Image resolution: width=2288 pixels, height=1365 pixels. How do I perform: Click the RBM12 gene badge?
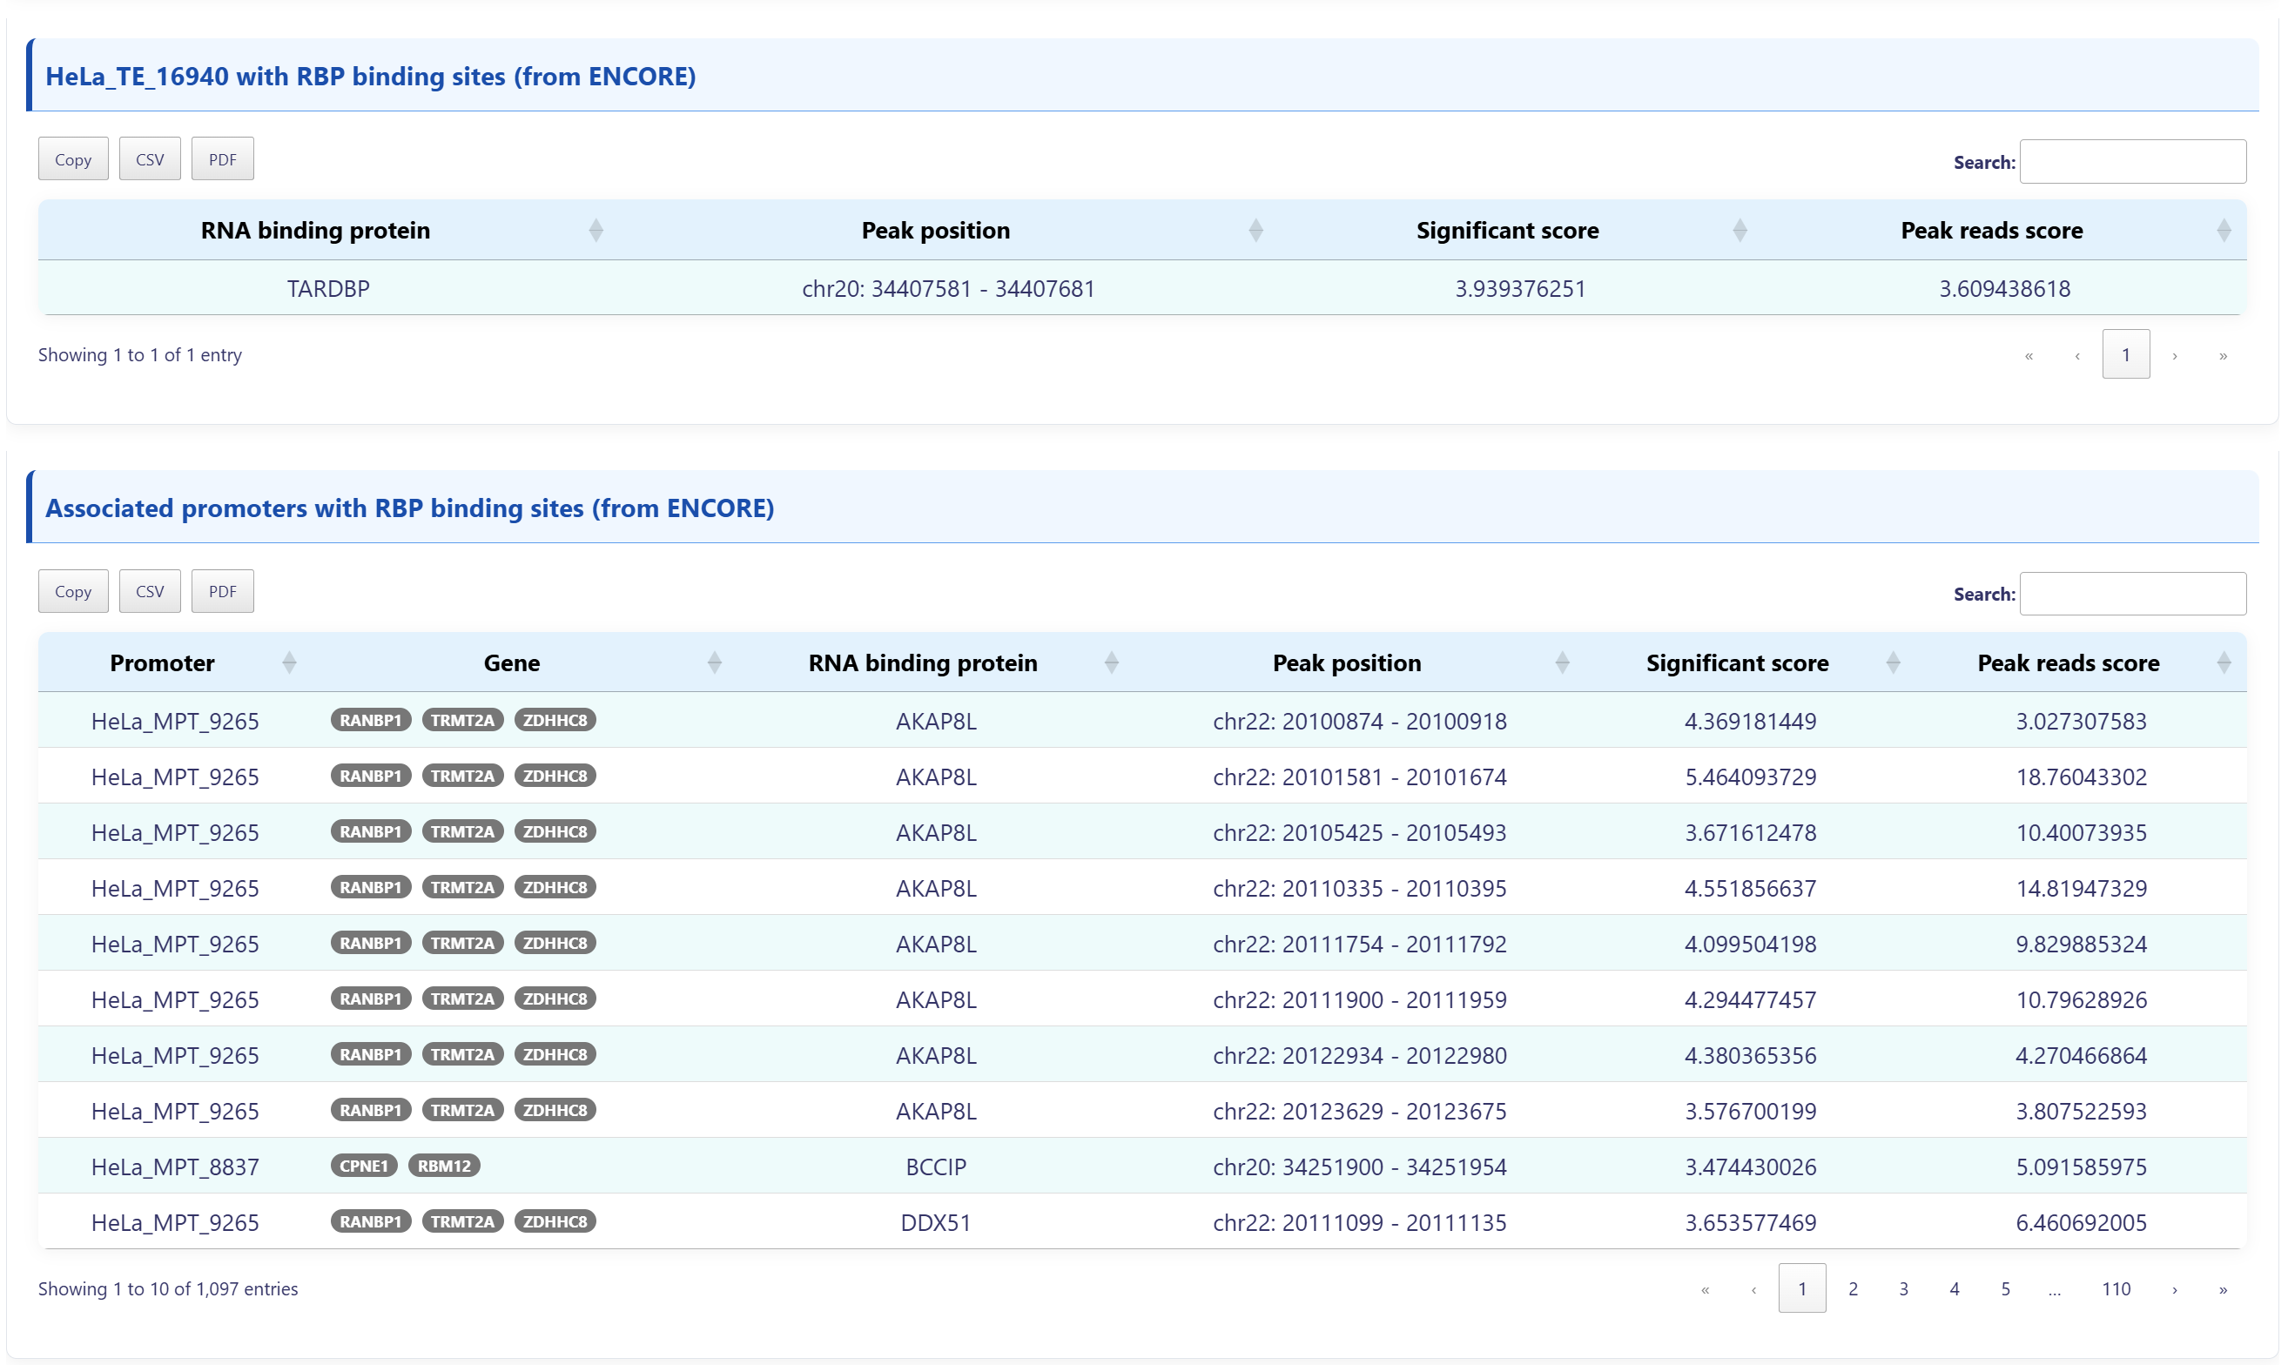443,1166
